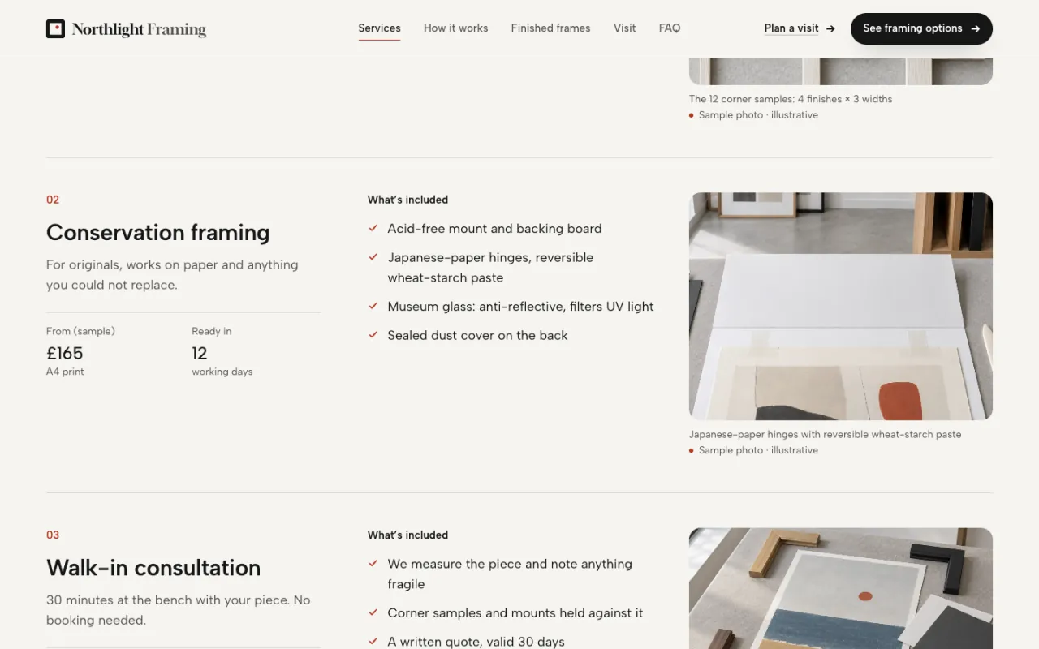1039x649 pixels.
Task: Open the corner samples photo
Action: 841,71
